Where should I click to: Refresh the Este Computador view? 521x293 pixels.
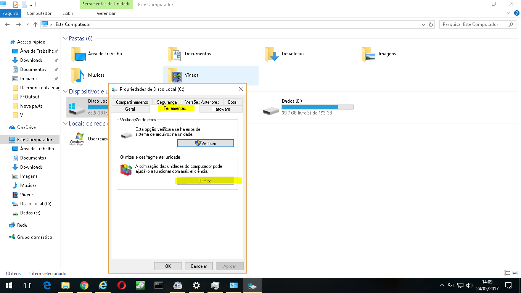click(x=431, y=24)
